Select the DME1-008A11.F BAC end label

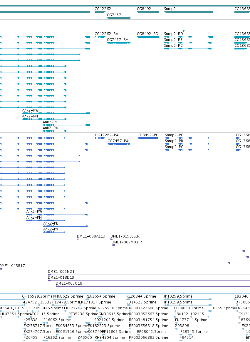[x=91, y=236]
